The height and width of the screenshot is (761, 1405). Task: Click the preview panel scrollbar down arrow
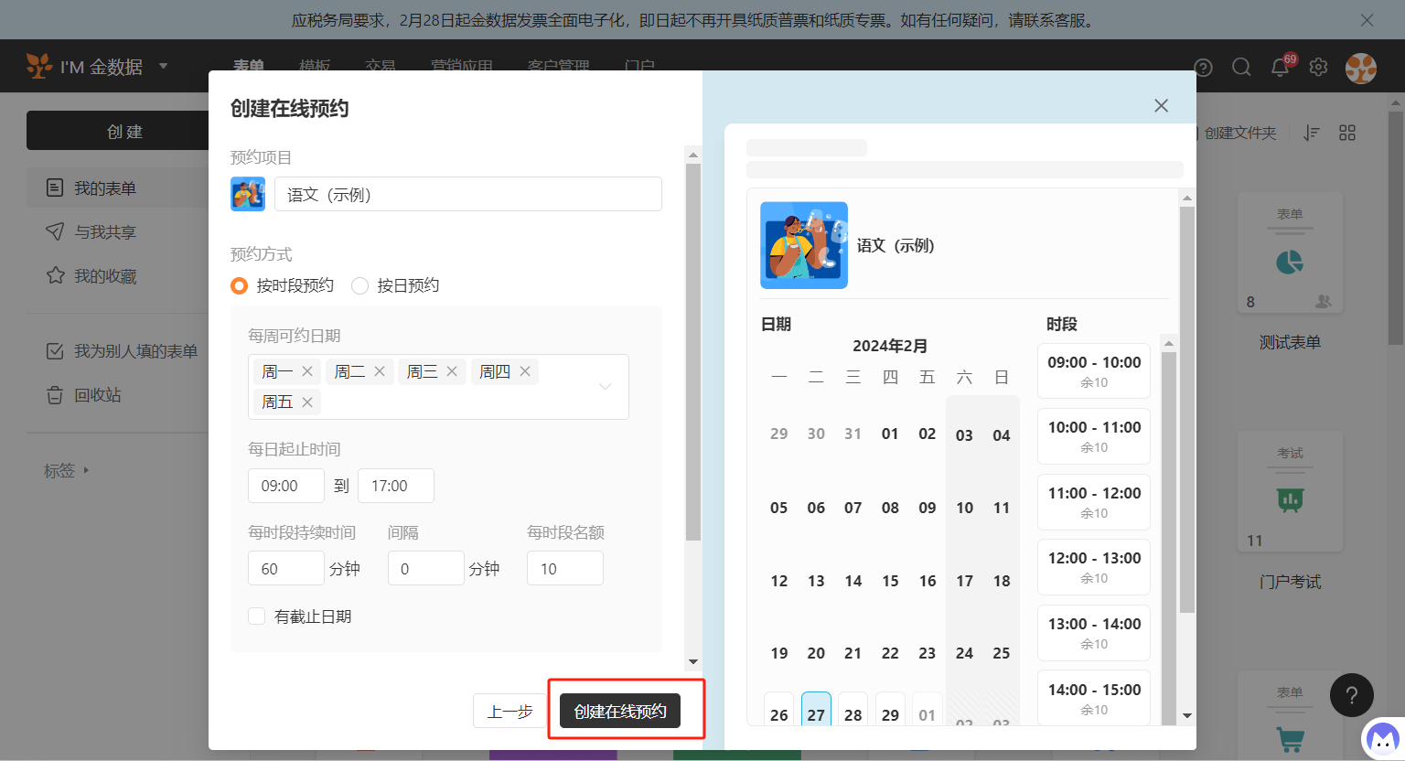[x=1187, y=716]
